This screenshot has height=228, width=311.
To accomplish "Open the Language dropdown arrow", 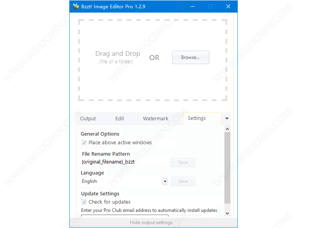I will 165,181.
